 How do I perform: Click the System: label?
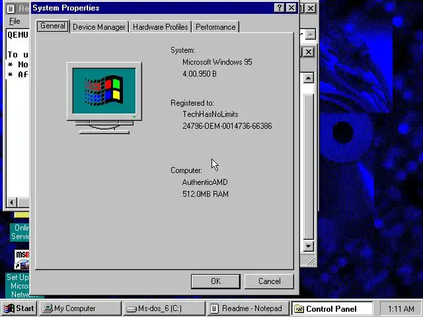pos(182,50)
